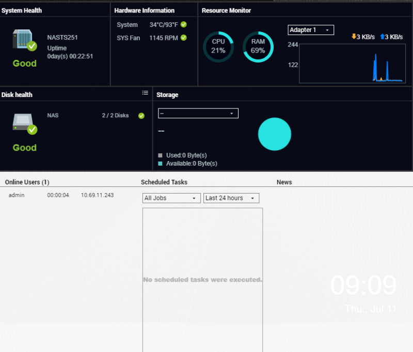Click the No scheduled tasks were executed message
The image size is (413, 352).
point(202,280)
